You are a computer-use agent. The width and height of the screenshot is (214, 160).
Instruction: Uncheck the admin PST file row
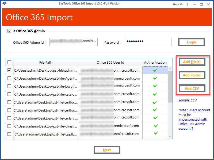(9, 70)
